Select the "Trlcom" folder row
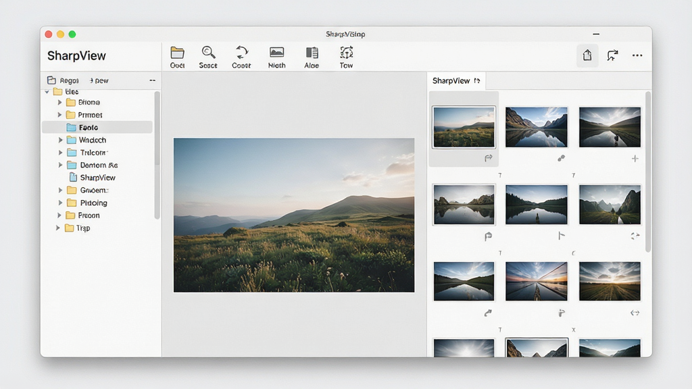 tap(97, 153)
